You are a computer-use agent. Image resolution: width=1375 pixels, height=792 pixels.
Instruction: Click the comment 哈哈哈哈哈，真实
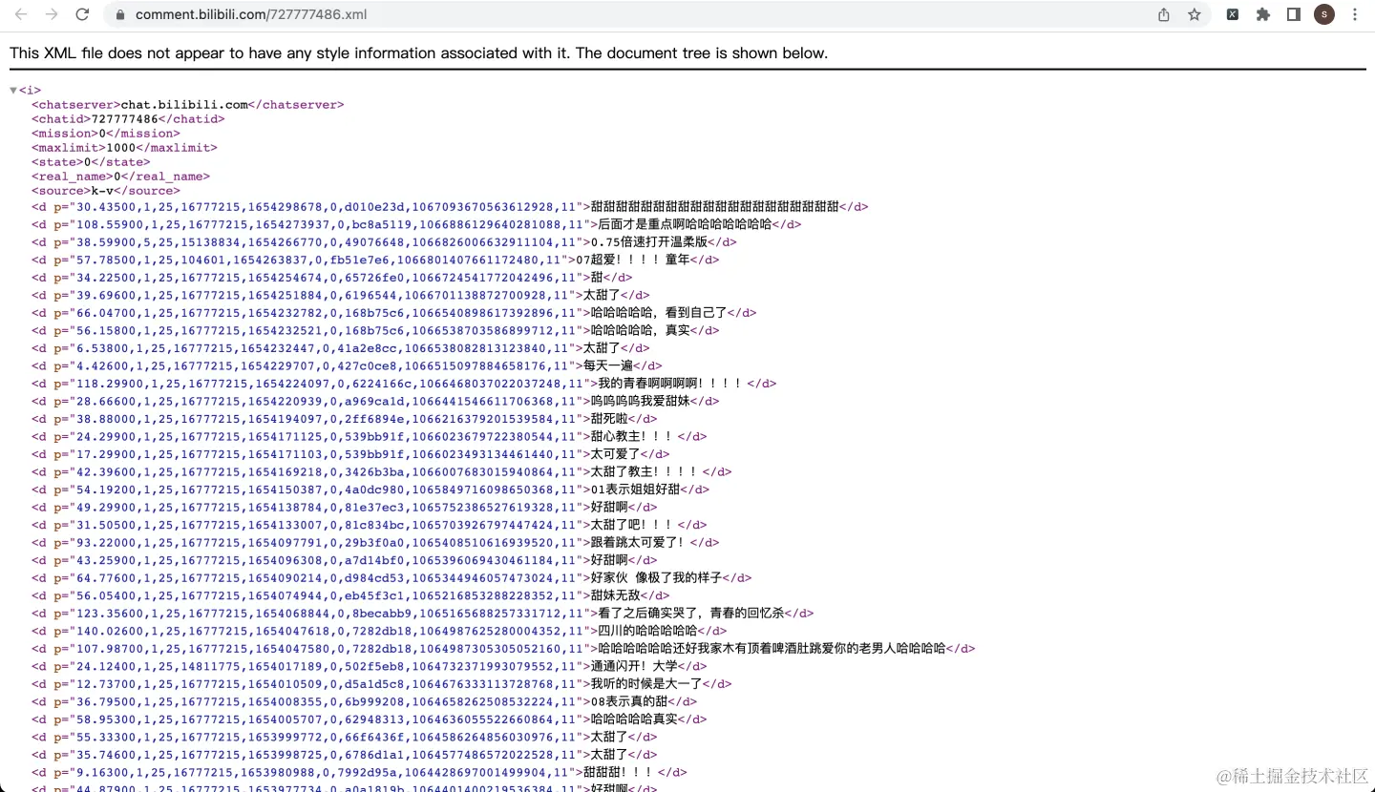(641, 330)
